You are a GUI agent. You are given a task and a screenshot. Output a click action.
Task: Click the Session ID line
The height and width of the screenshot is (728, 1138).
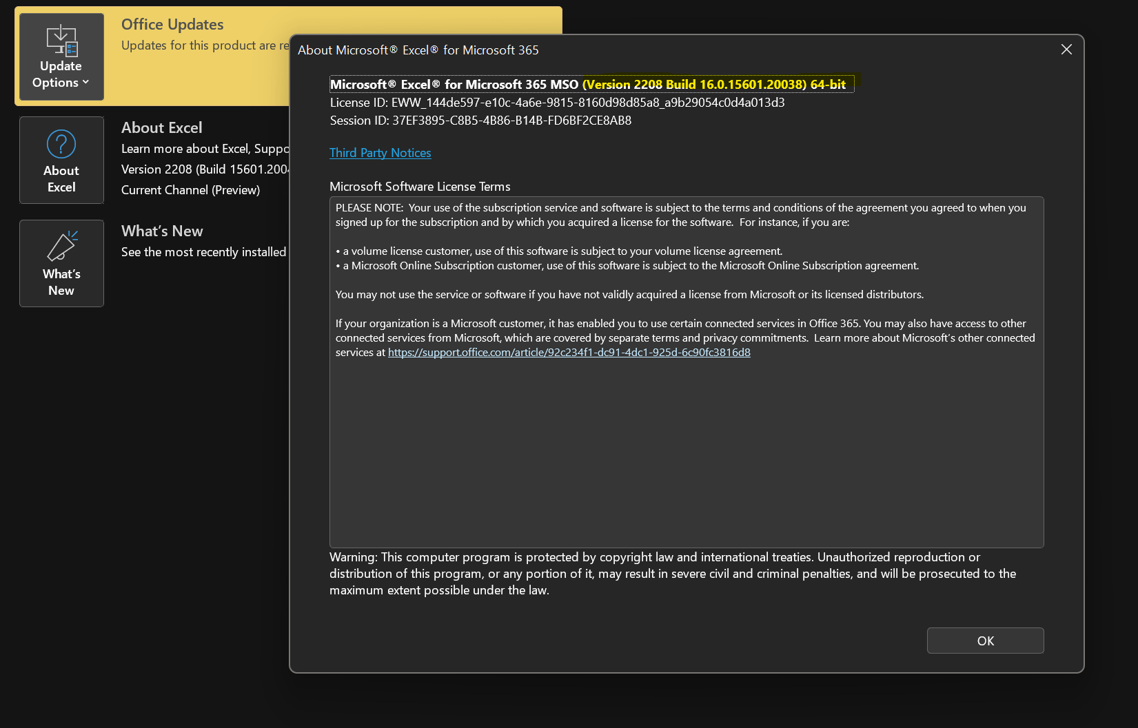[480, 121]
